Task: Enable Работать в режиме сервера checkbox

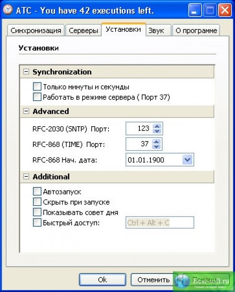Action: click(37, 97)
